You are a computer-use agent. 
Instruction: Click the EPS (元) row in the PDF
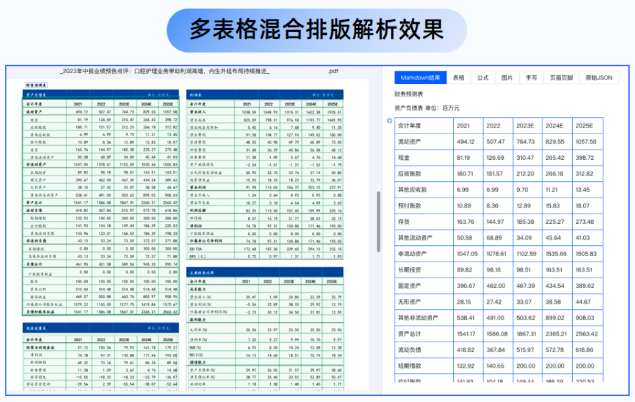click(x=265, y=256)
